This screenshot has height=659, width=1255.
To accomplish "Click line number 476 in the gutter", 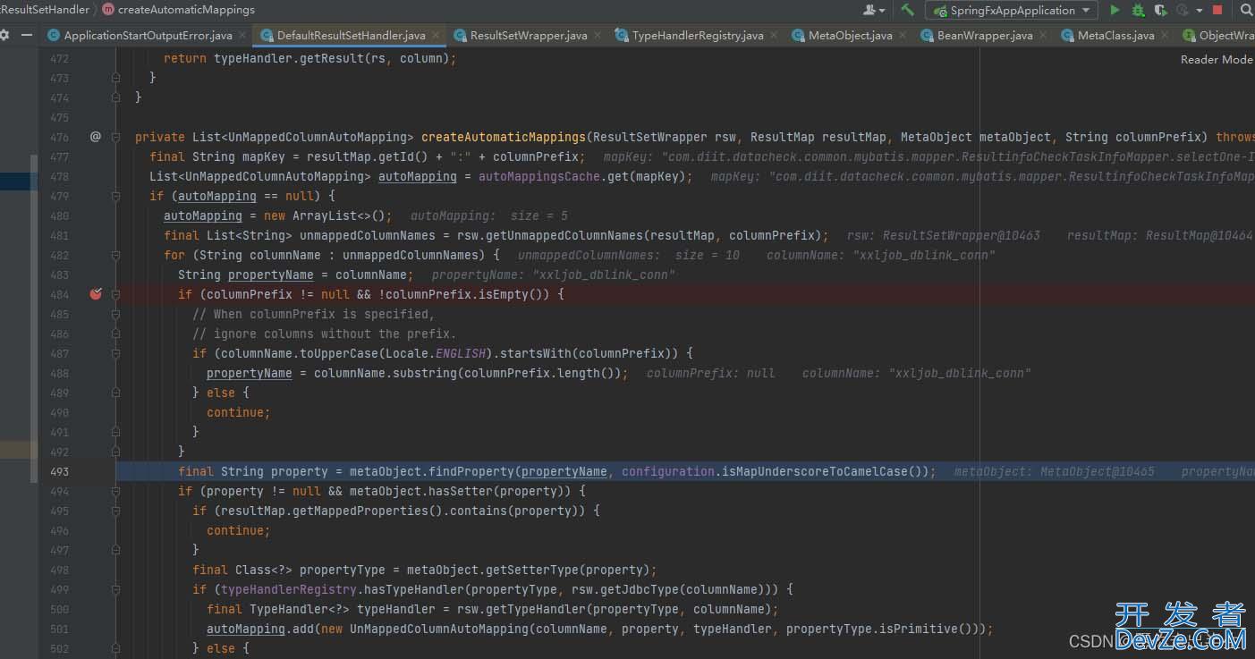I will (59, 137).
